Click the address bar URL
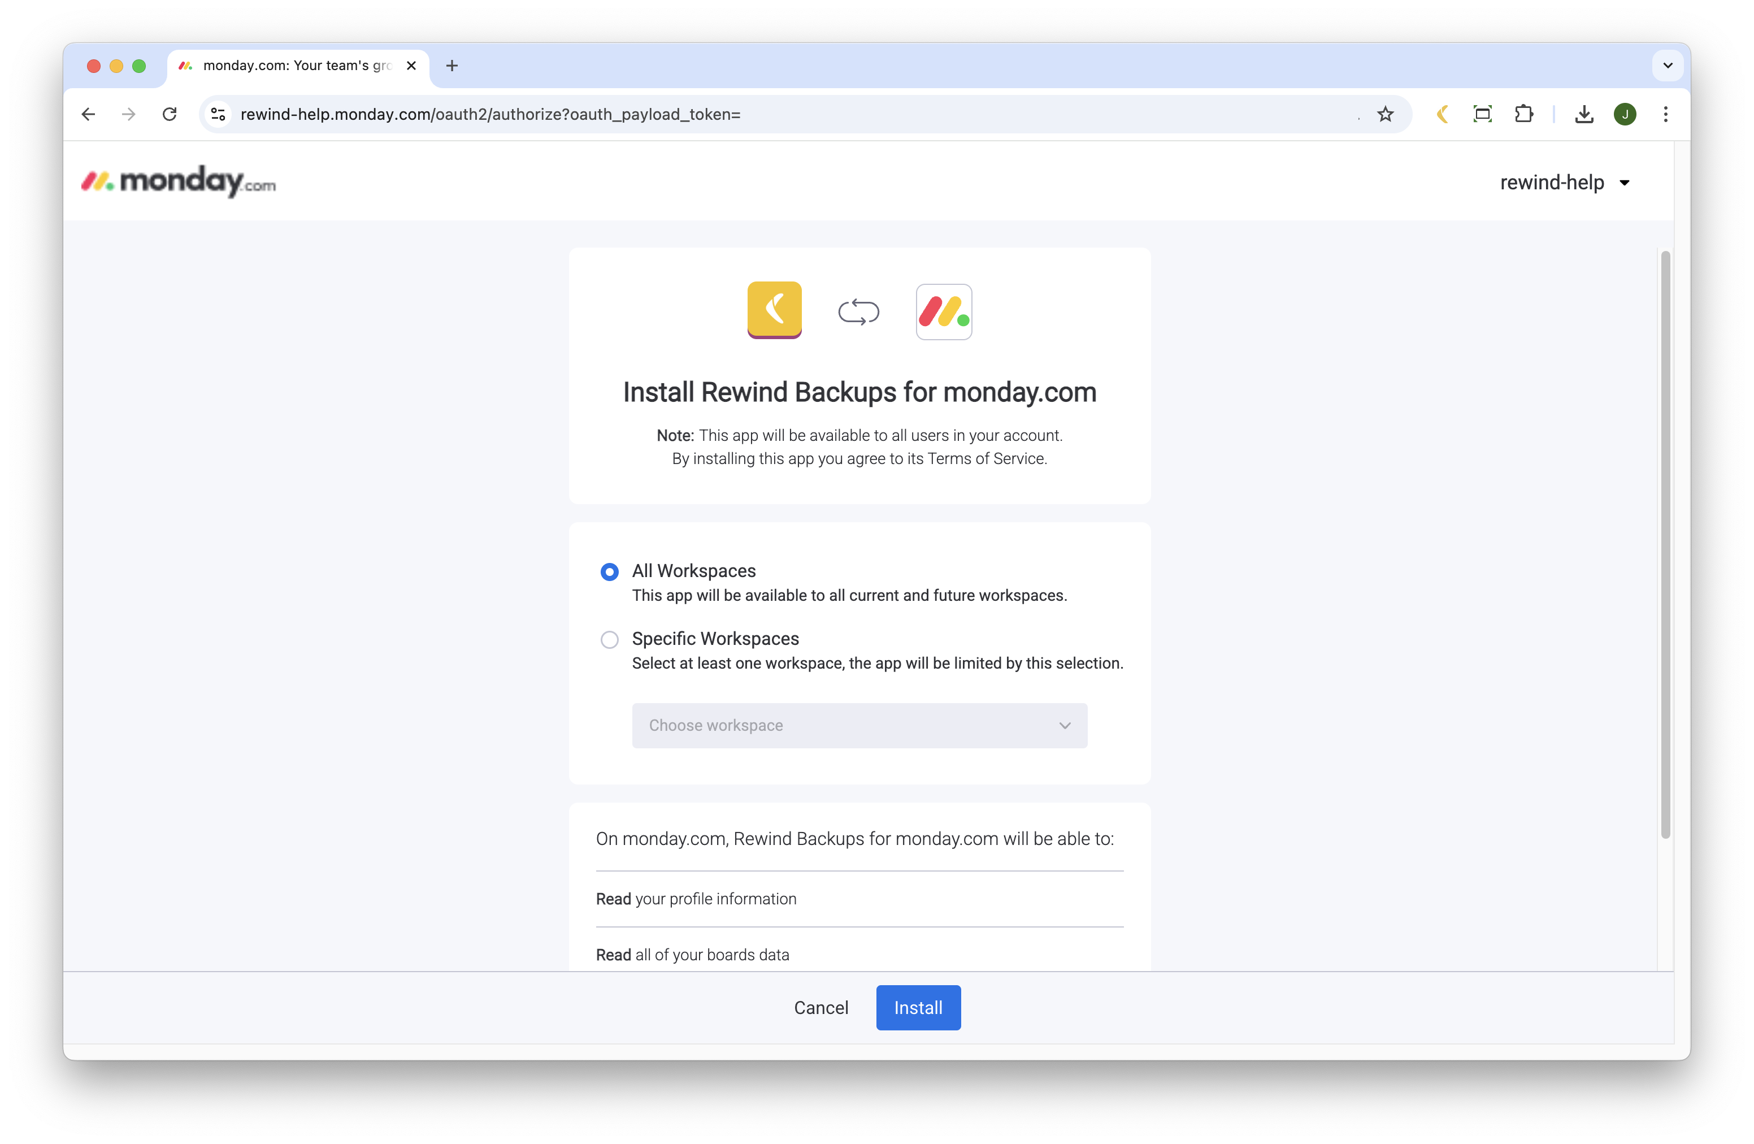Screen dimensions: 1754x1144 pyautogui.click(x=490, y=114)
